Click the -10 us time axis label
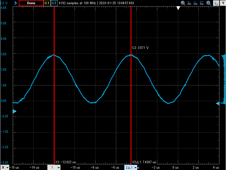This screenshot has height=170, width=226. pos(75,167)
